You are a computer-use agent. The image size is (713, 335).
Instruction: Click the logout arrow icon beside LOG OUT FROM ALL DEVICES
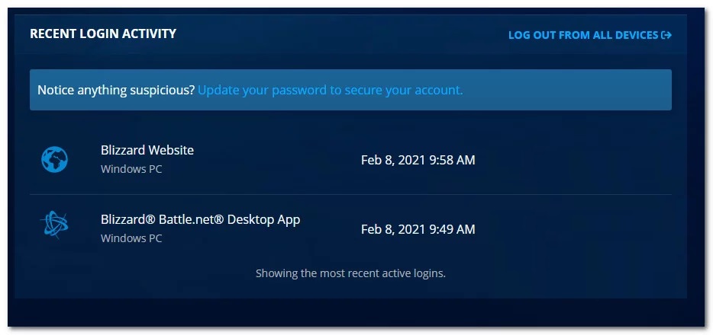pyautogui.click(x=666, y=35)
